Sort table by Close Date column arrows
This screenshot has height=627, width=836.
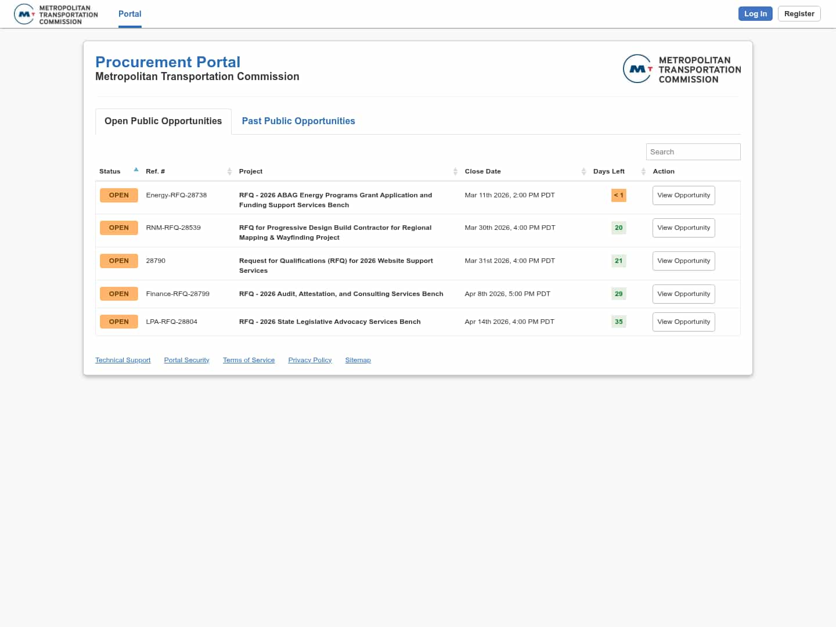click(583, 171)
